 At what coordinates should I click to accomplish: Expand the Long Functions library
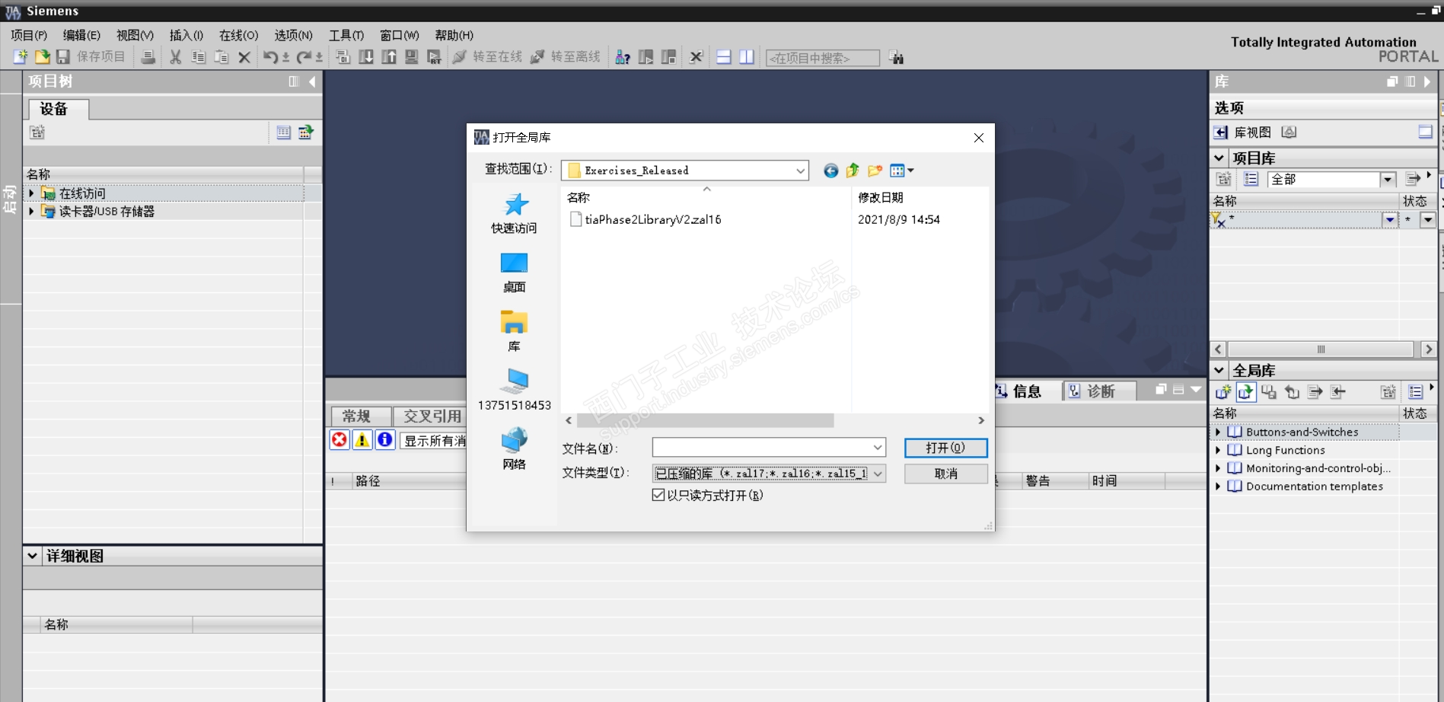(1218, 450)
